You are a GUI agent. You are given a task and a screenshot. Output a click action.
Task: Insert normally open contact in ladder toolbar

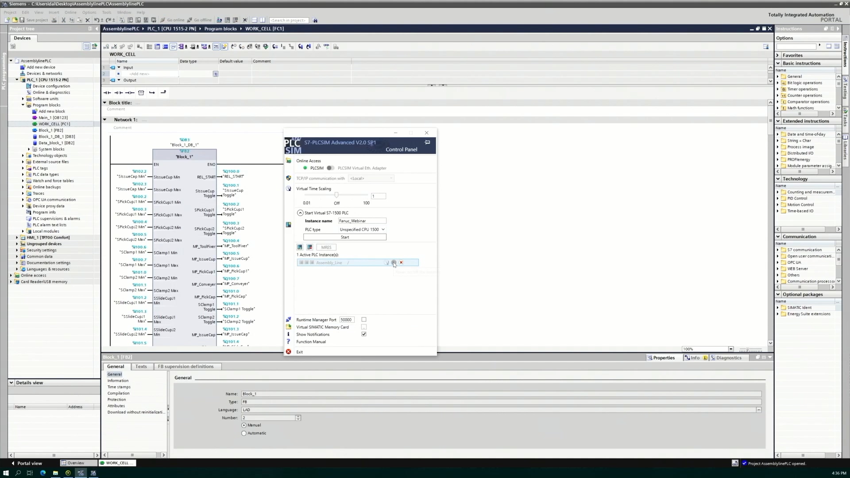click(107, 93)
